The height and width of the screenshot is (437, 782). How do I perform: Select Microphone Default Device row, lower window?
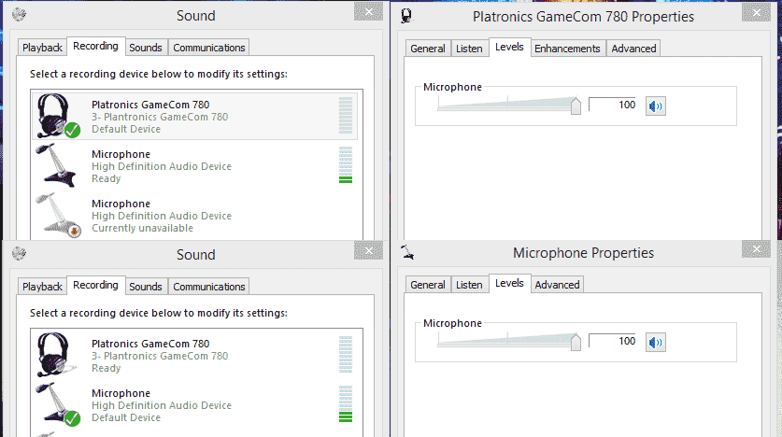[x=195, y=405]
